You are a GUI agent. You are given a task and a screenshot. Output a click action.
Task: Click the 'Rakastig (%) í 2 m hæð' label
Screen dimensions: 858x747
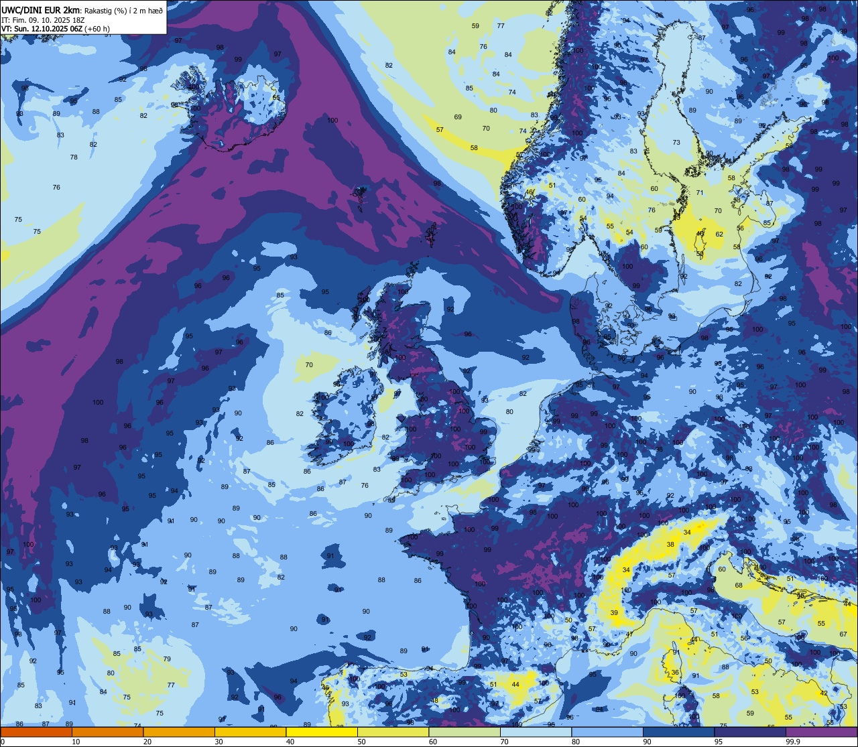[x=122, y=10]
